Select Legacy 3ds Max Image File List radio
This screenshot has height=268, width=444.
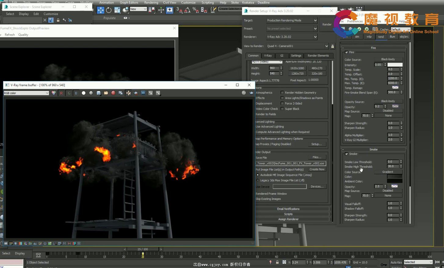click(258, 181)
